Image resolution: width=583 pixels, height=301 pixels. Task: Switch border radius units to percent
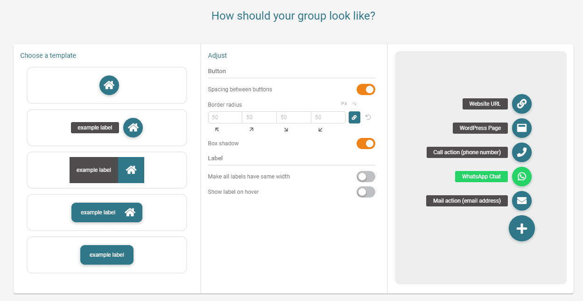coord(353,104)
